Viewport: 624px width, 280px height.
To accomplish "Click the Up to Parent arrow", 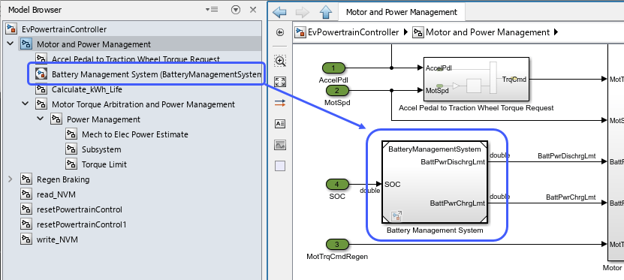I will click(326, 12).
